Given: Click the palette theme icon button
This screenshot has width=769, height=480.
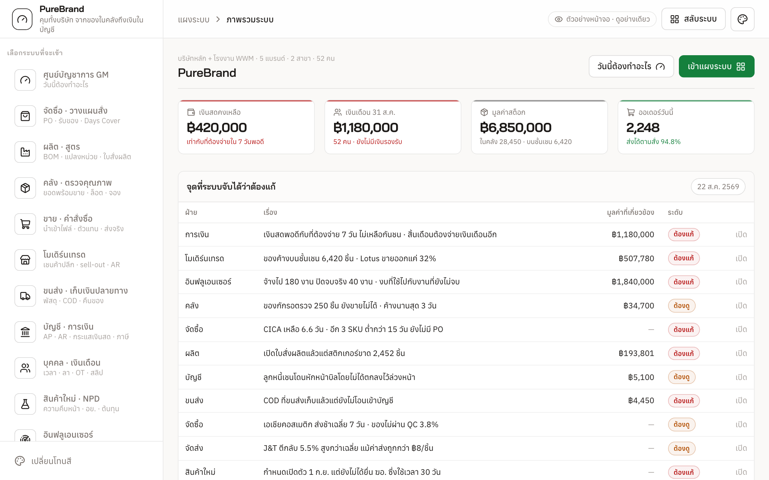Looking at the screenshot, I should click(742, 19).
